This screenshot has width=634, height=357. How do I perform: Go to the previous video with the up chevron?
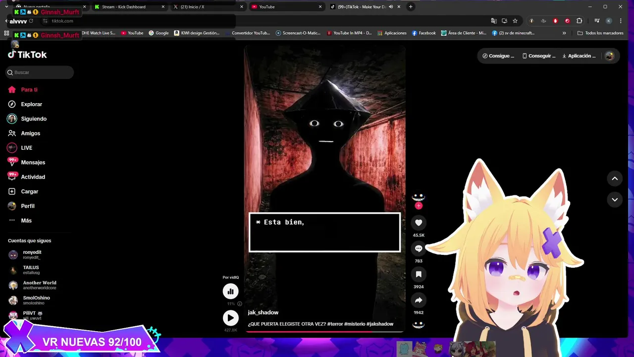coord(615,178)
